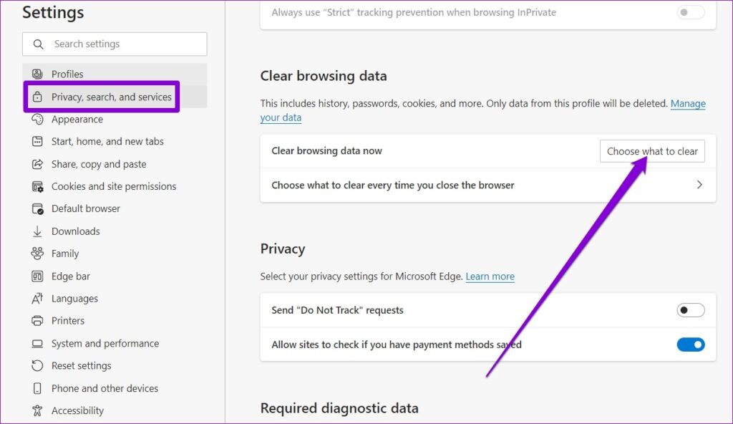Select the Appearance icon
The height and width of the screenshot is (424, 733).
point(37,119)
